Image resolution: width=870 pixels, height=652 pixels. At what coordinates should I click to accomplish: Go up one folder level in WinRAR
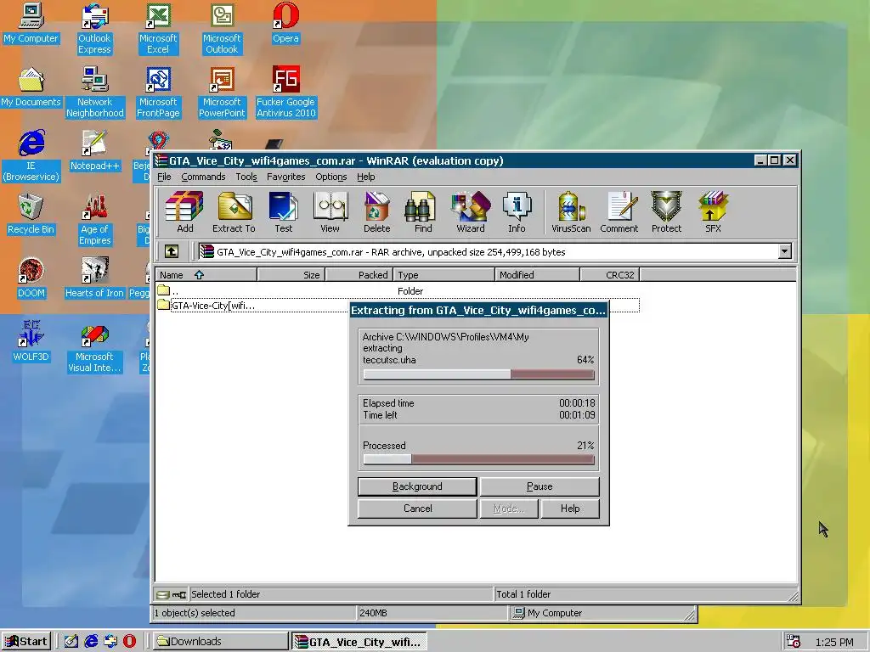pos(172,251)
